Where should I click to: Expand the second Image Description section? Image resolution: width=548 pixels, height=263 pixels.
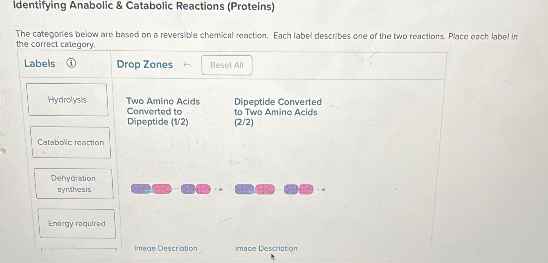click(266, 248)
